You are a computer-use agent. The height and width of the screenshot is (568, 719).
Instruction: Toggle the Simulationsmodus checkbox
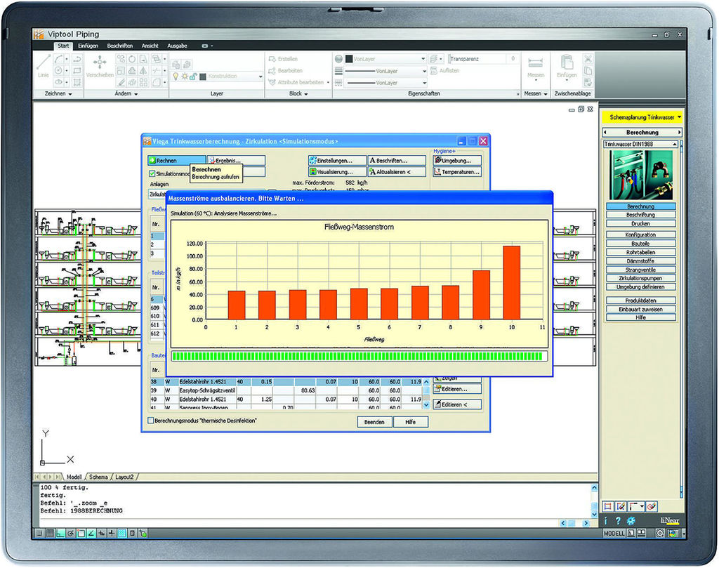click(x=152, y=173)
